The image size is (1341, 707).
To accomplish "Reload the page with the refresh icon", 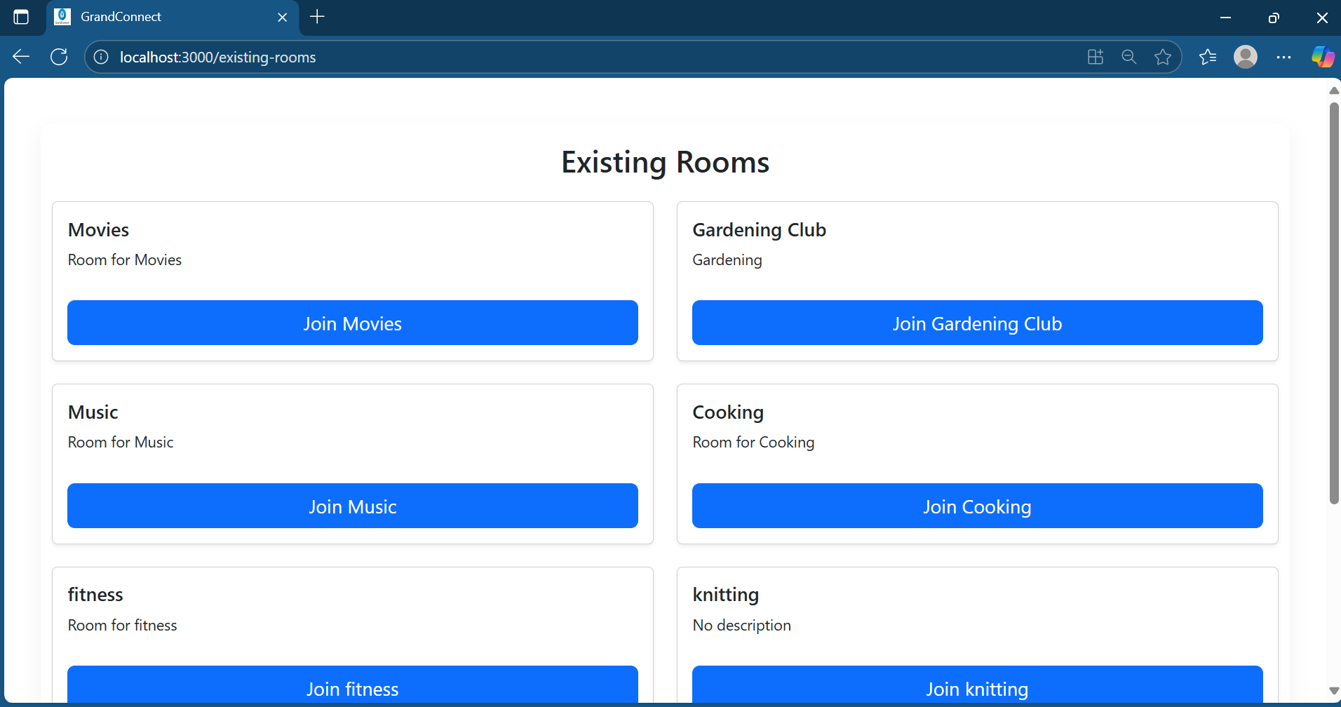I will pyautogui.click(x=59, y=57).
